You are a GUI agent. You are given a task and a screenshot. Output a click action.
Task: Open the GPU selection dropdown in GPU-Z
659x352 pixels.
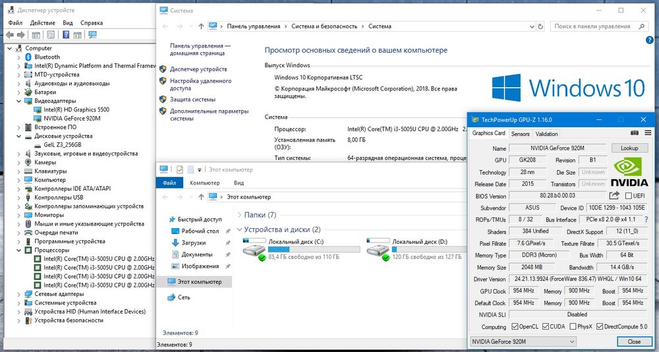click(523, 341)
